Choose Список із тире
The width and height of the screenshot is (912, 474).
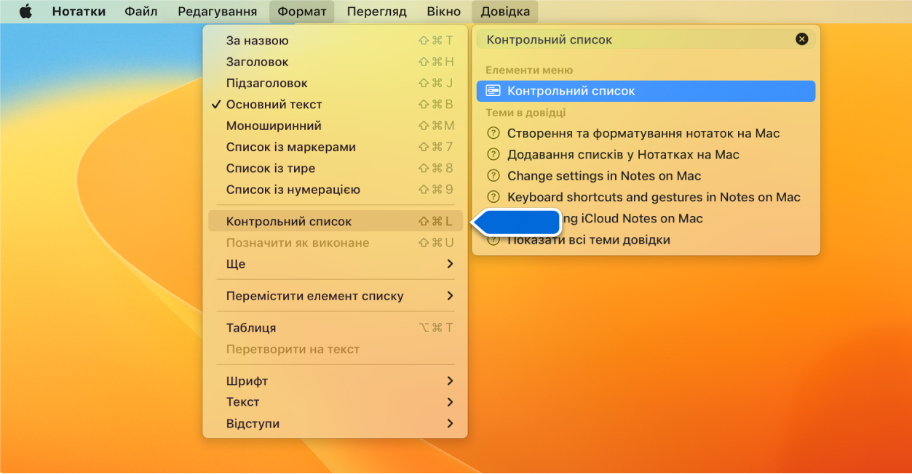[335, 168]
